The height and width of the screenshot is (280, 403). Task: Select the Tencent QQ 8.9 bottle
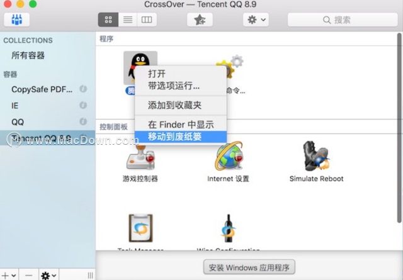[48, 138]
